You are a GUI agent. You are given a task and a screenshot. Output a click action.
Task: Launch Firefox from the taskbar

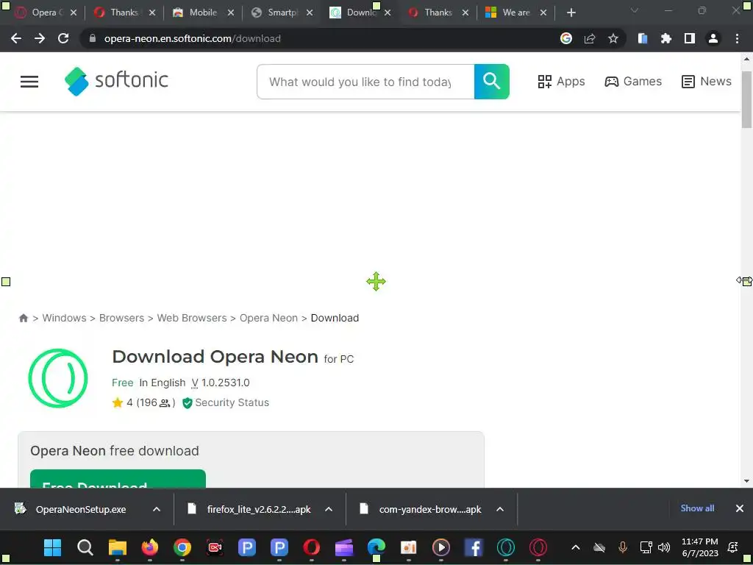point(150,547)
